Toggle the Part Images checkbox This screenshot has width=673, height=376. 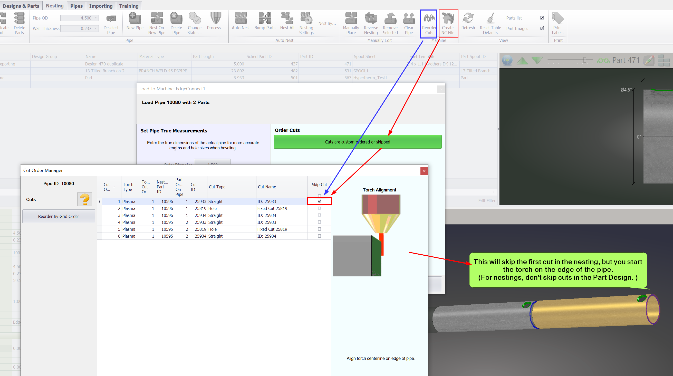[542, 28]
